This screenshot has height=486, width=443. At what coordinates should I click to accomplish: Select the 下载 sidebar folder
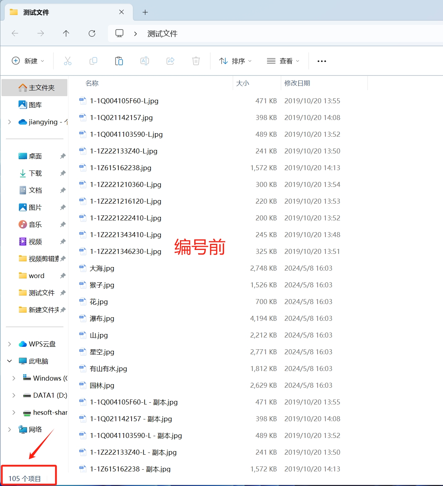click(36, 173)
